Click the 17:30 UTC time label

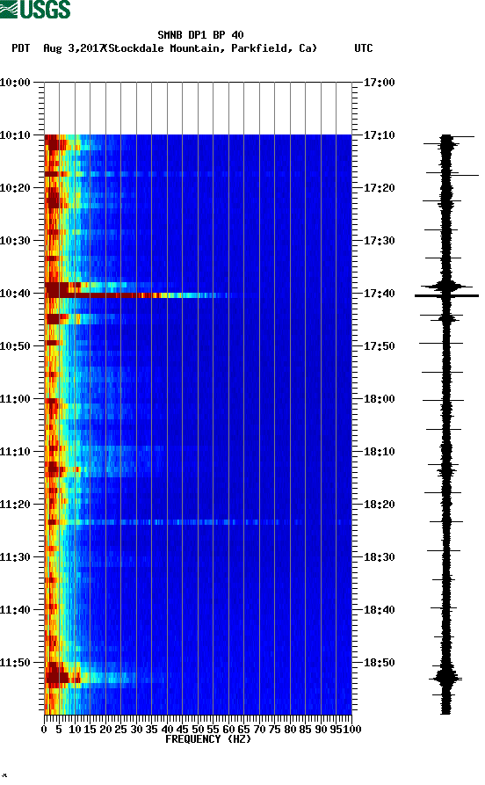tap(379, 240)
